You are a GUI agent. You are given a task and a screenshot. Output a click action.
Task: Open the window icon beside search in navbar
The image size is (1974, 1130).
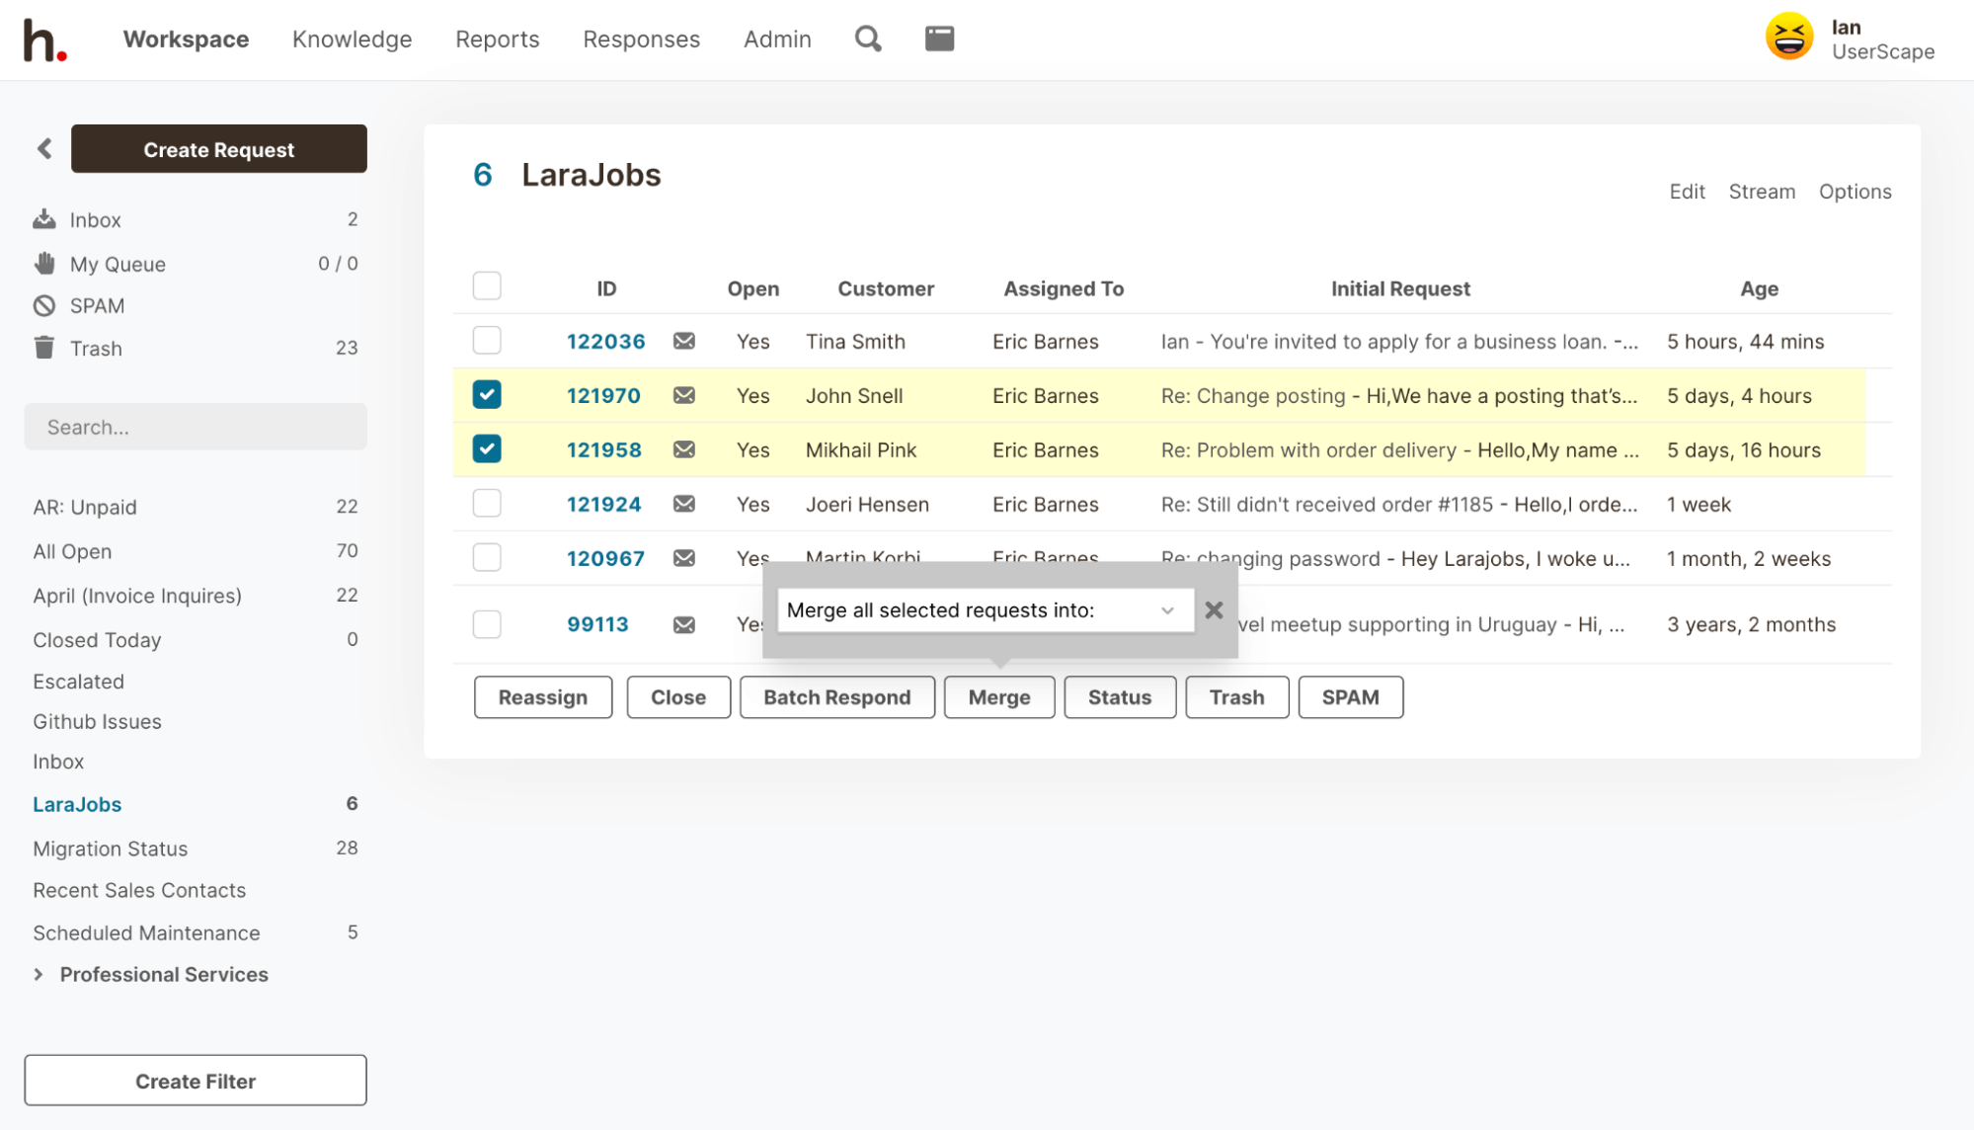click(939, 39)
